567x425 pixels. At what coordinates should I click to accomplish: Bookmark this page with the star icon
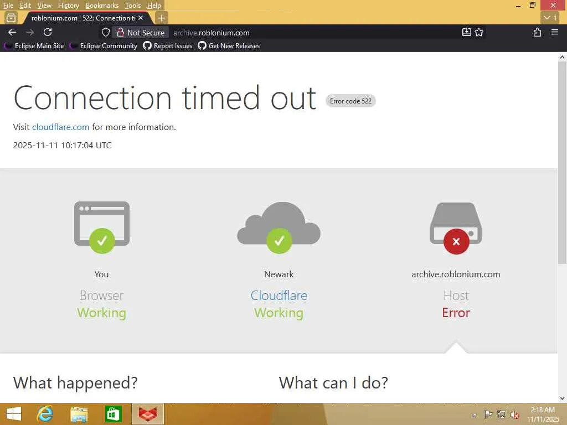coord(479,33)
